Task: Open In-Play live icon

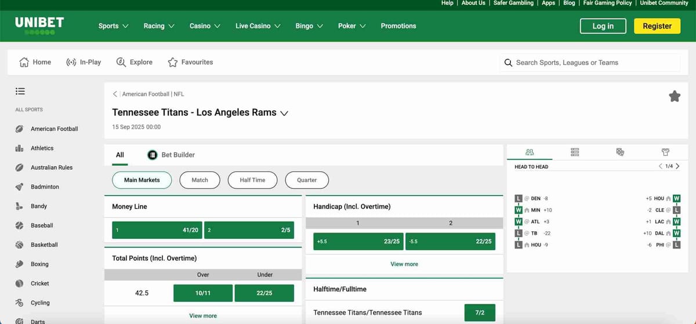Action: pos(71,62)
